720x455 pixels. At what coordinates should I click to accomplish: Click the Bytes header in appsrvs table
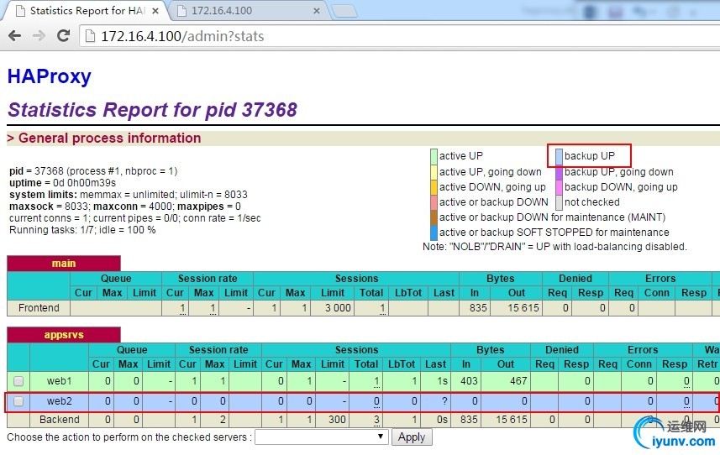(x=490, y=349)
